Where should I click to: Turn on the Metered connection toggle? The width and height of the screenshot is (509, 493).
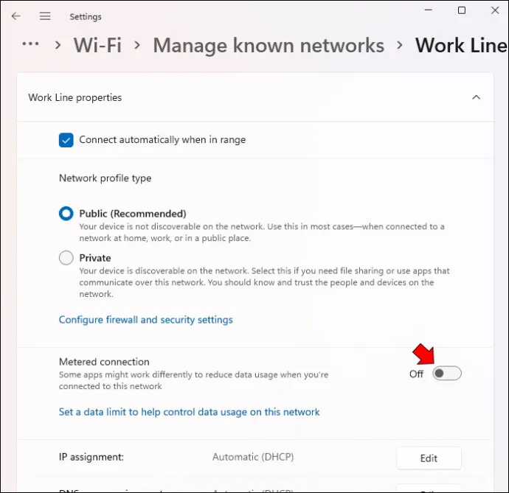coord(447,374)
